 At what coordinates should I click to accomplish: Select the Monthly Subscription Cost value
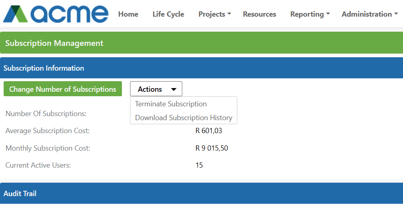point(212,148)
